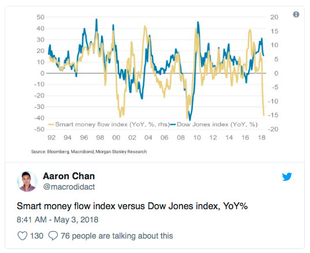
Task: Click the chart source line text
Action: pyautogui.click(x=89, y=152)
